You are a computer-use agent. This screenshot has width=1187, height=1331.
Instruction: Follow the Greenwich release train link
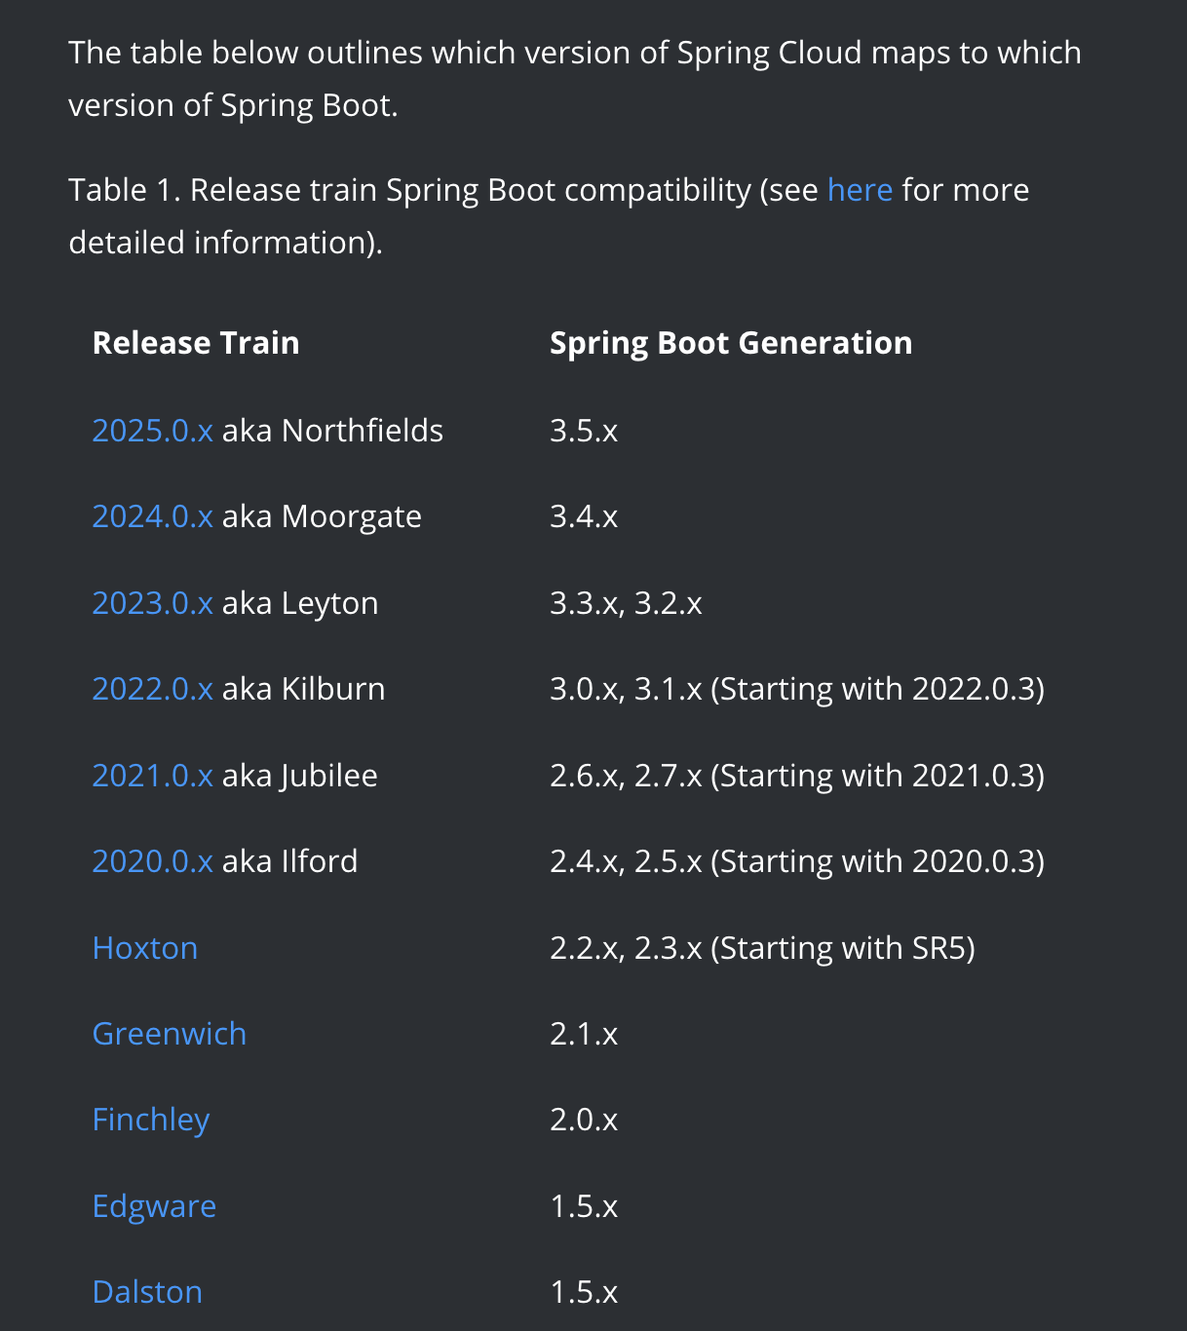click(x=170, y=1034)
